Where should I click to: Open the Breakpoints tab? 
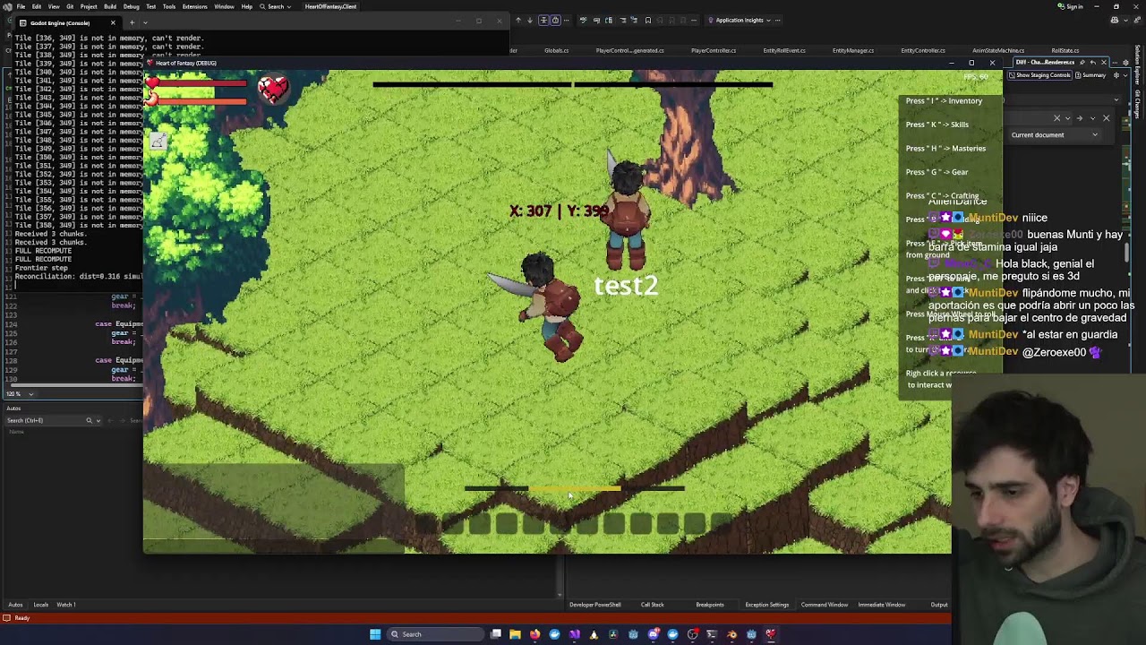pos(710,605)
